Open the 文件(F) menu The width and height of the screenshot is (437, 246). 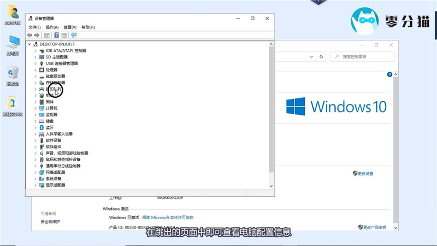click(x=34, y=27)
